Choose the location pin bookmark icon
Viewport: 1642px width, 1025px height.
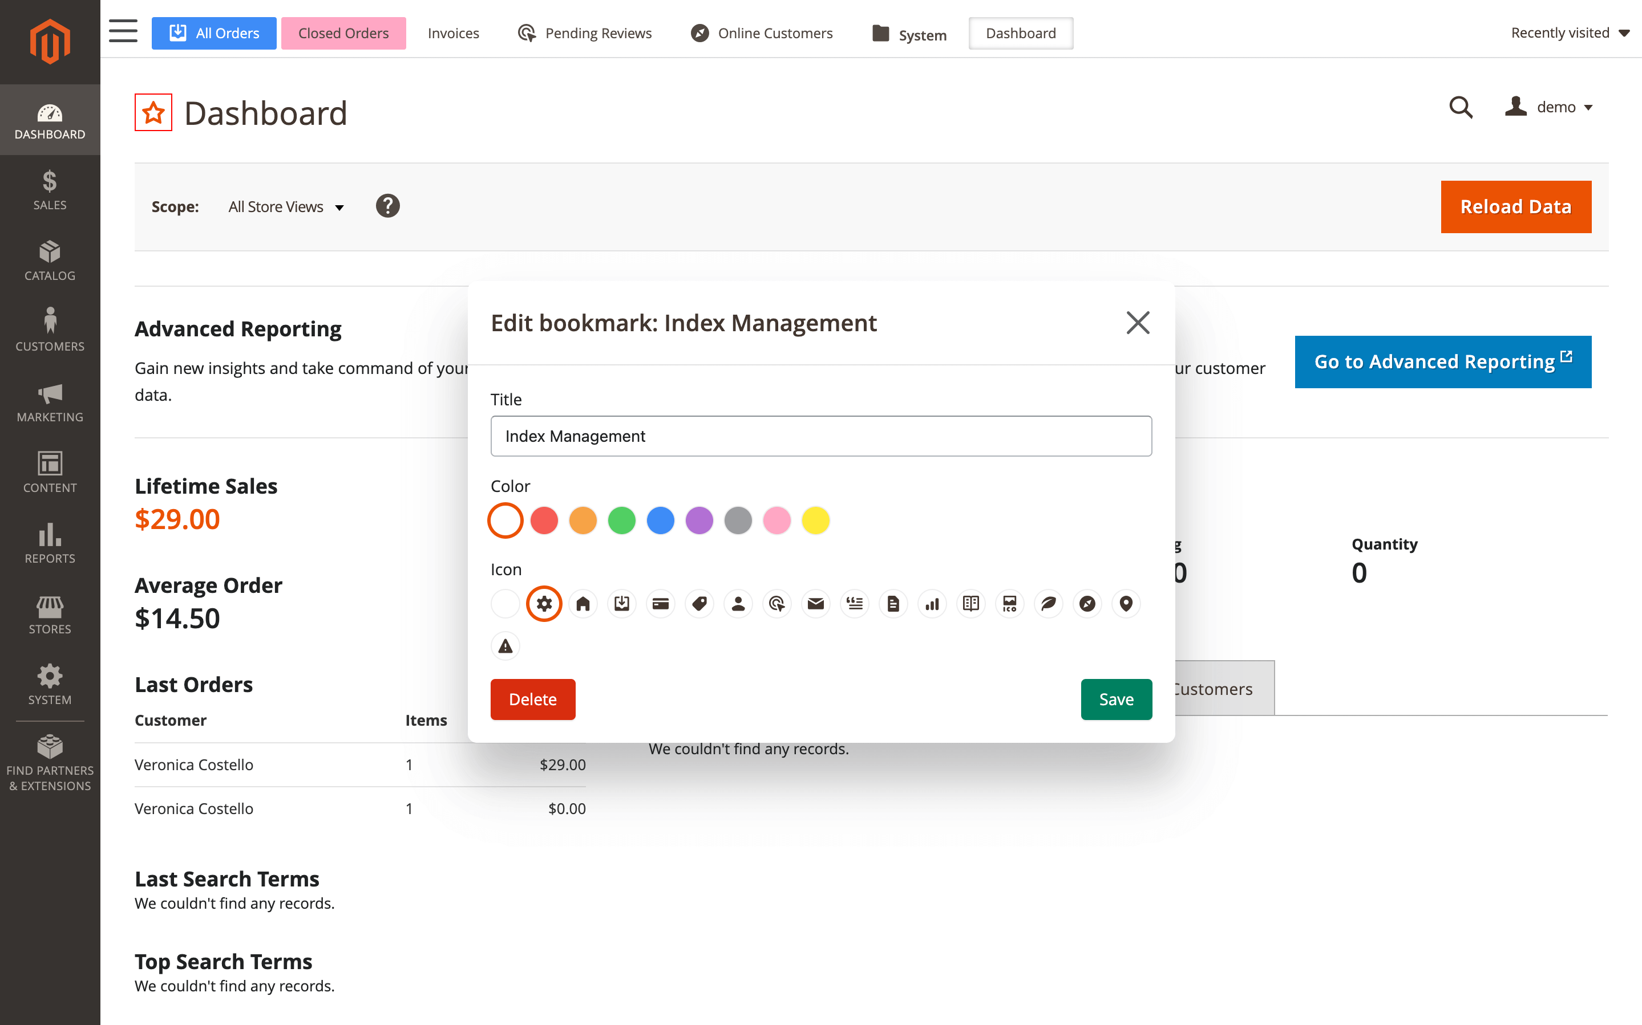(x=1126, y=603)
